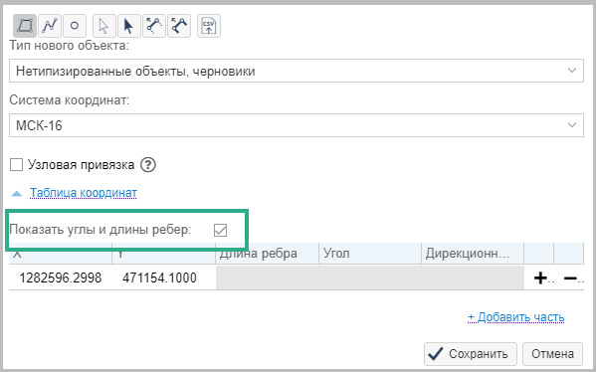596x372 pixels.
Task: Open the Тип нового объекта dropdown
Action: point(297,71)
